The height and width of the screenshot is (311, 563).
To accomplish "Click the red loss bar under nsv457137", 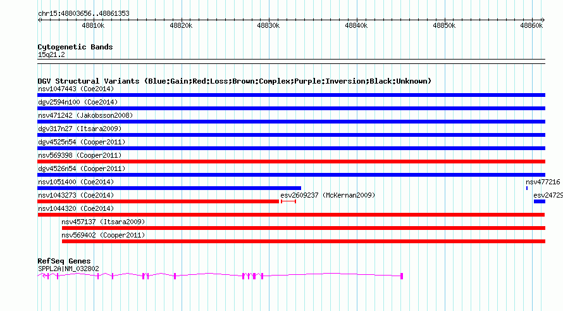I will 304,228.
